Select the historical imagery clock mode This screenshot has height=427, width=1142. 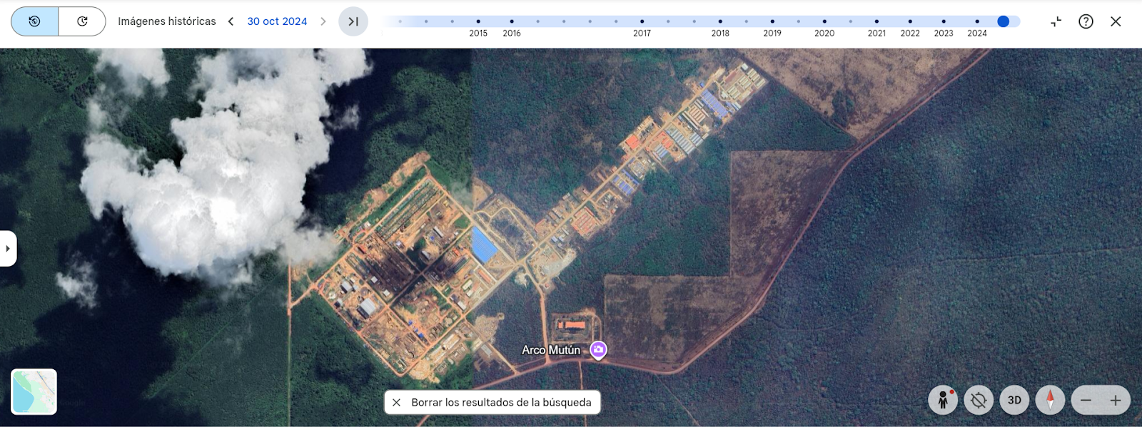click(x=34, y=21)
